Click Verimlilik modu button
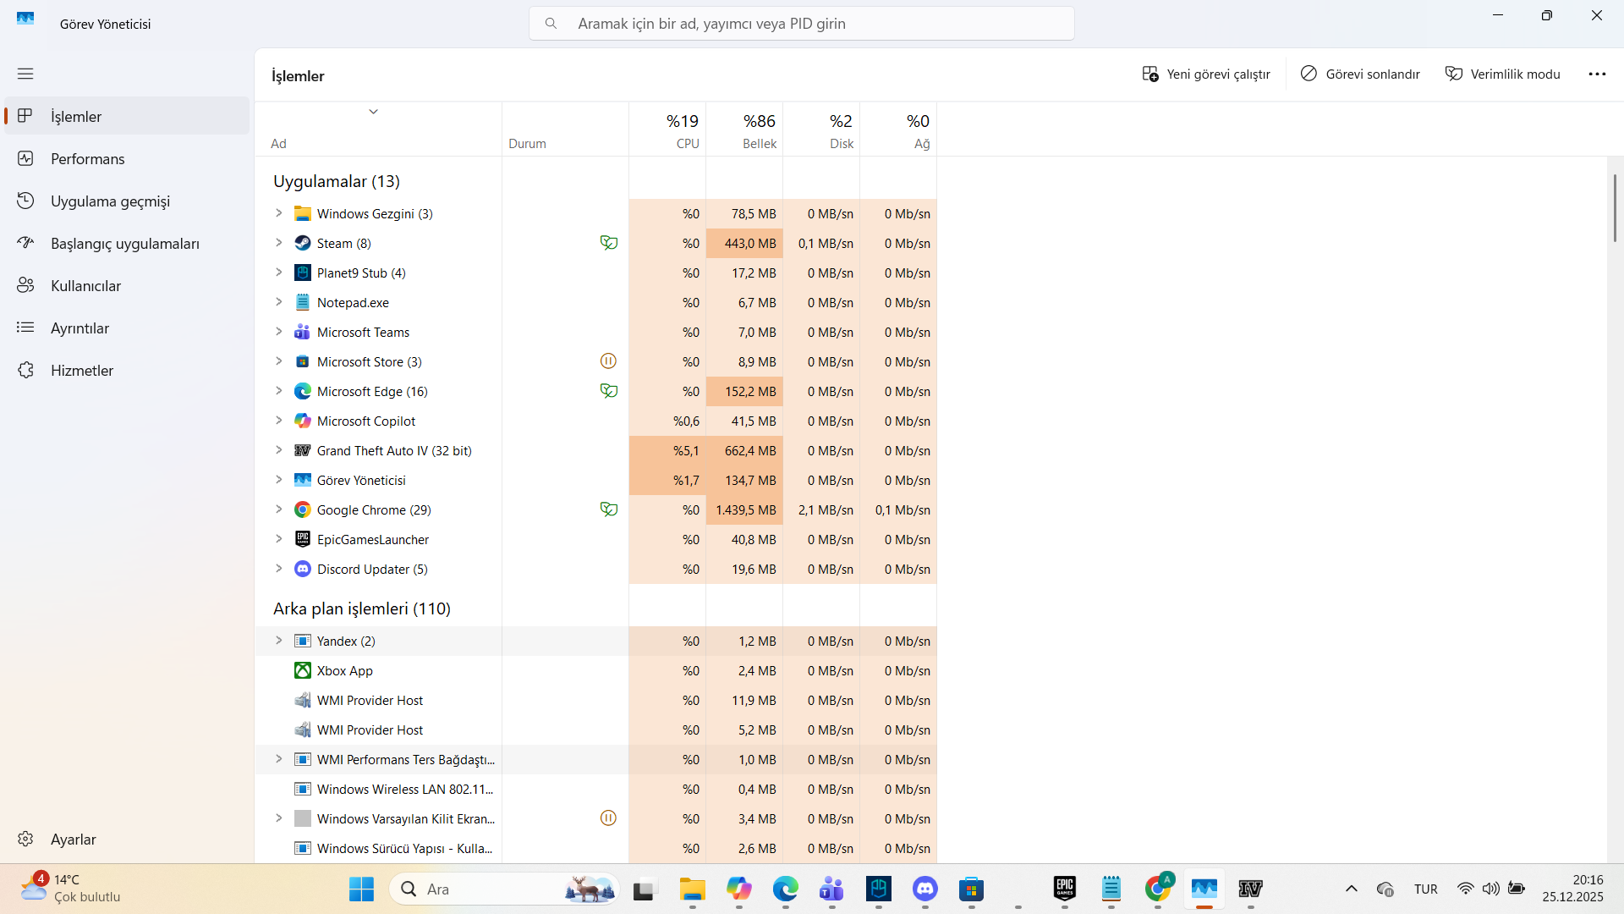The width and height of the screenshot is (1624, 914). (x=1502, y=74)
